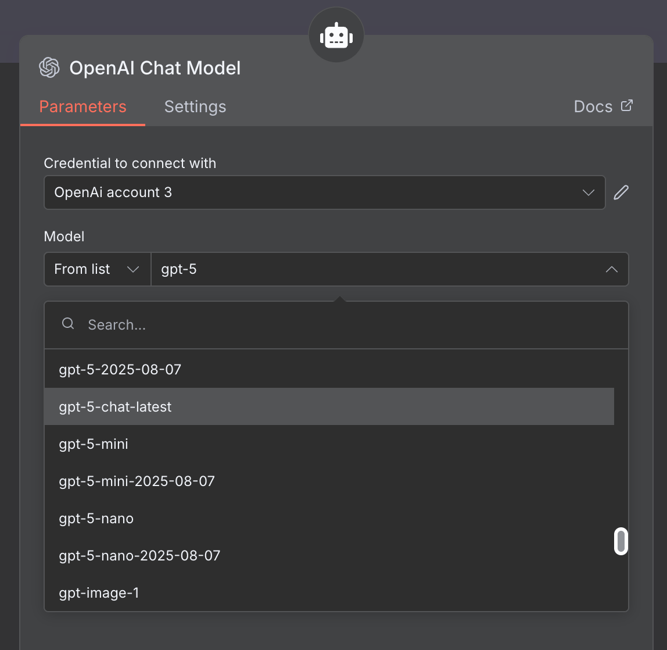This screenshot has width=667, height=650.
Task: Expand the OpenAi account 3 credential dropdown
Action: pyautogui.click(x=324, y=192)
